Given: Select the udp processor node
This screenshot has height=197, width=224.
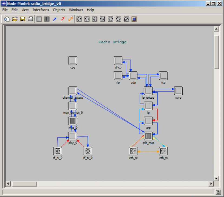Looking at the screenshot, I should [x=133, y=76].
